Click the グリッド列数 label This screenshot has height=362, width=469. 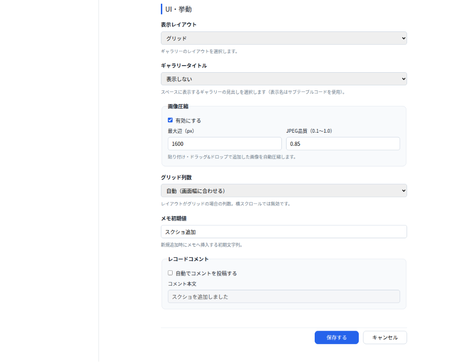(176, 177)
